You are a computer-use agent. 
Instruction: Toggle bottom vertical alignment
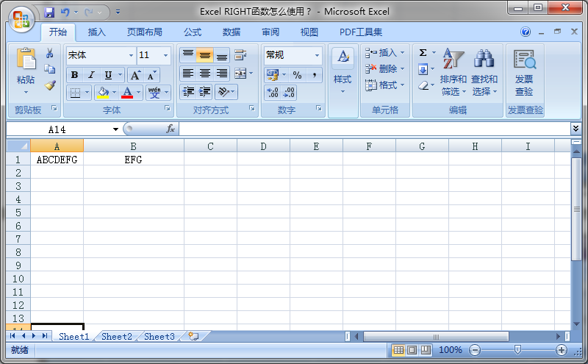[222, 55]
